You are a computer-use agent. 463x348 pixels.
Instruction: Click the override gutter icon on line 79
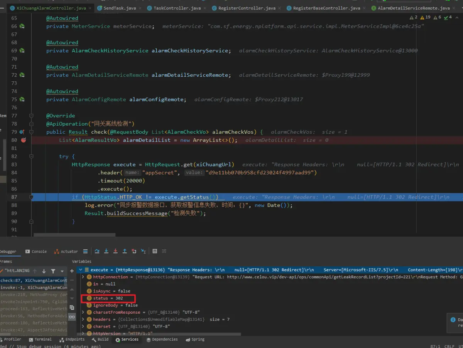tap(22, 132)
